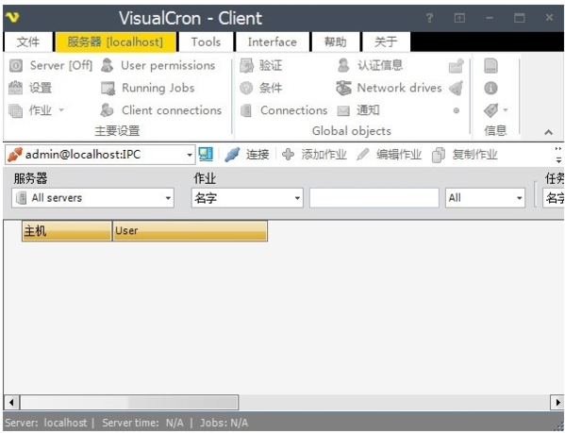Open Client connections icon
Image resolution: width=565 pixels, height=433 pixels.
point(107,110)
